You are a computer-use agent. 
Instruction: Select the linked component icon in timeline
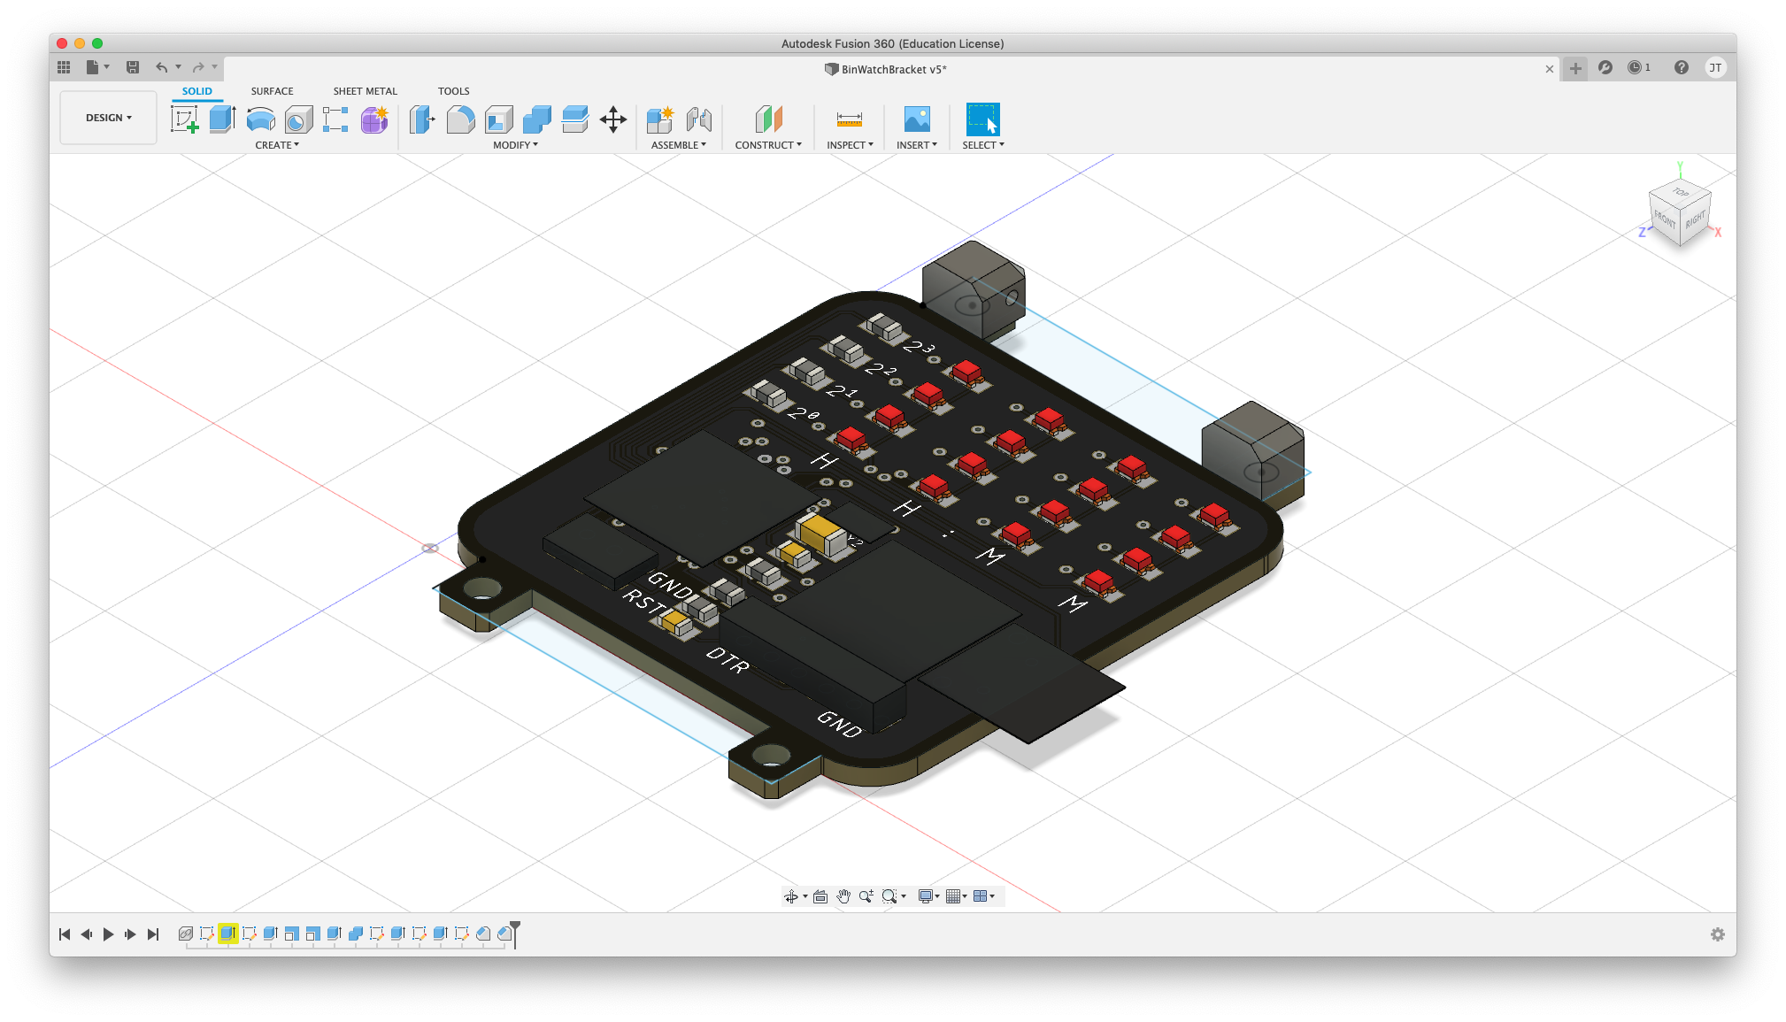(186, 934)
